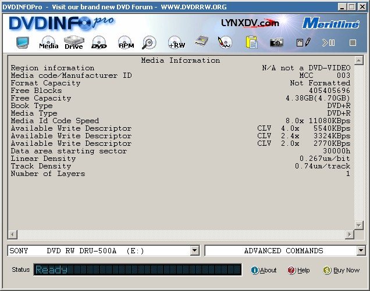
Task: Click the '0.74um/track' value
Action: pos(322,166)
